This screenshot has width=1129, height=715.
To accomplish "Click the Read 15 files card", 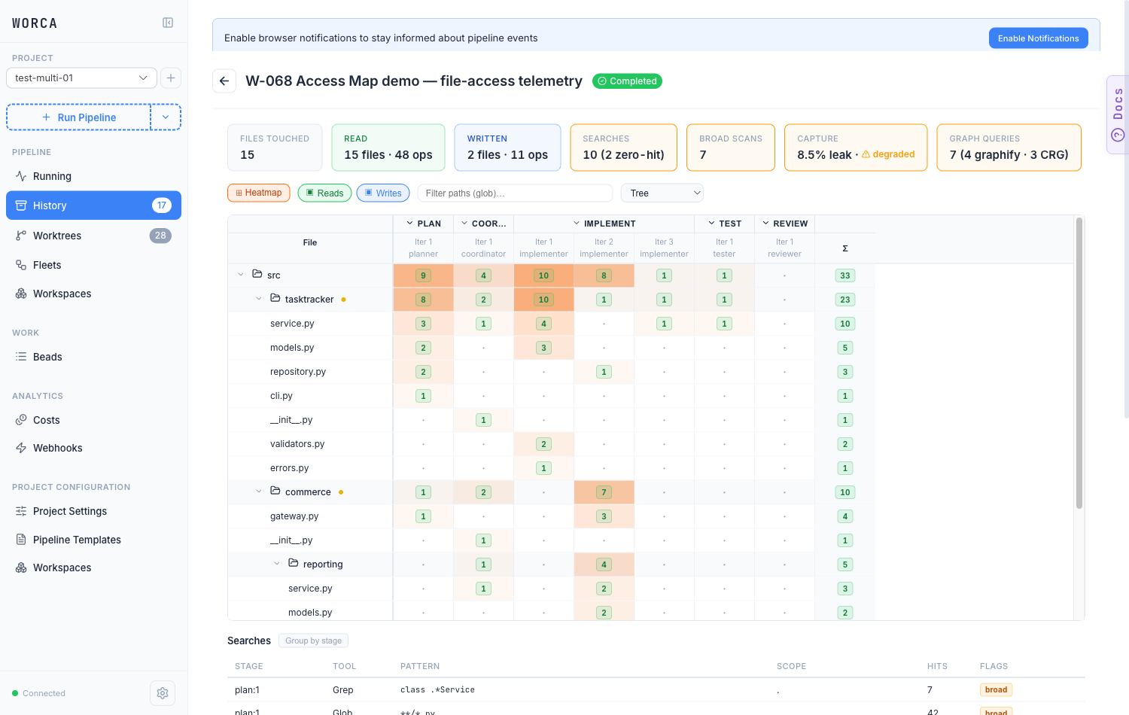I will pyautogui.click(x=388, y=148).
